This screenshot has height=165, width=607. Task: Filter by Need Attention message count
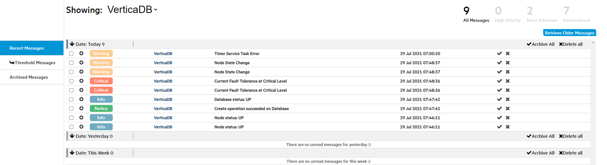pos(542,15)
